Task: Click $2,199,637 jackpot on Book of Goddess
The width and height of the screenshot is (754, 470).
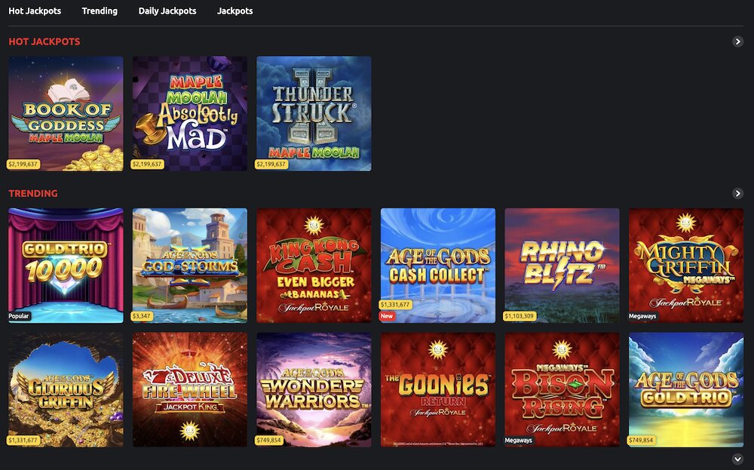Action: point(23,164)
